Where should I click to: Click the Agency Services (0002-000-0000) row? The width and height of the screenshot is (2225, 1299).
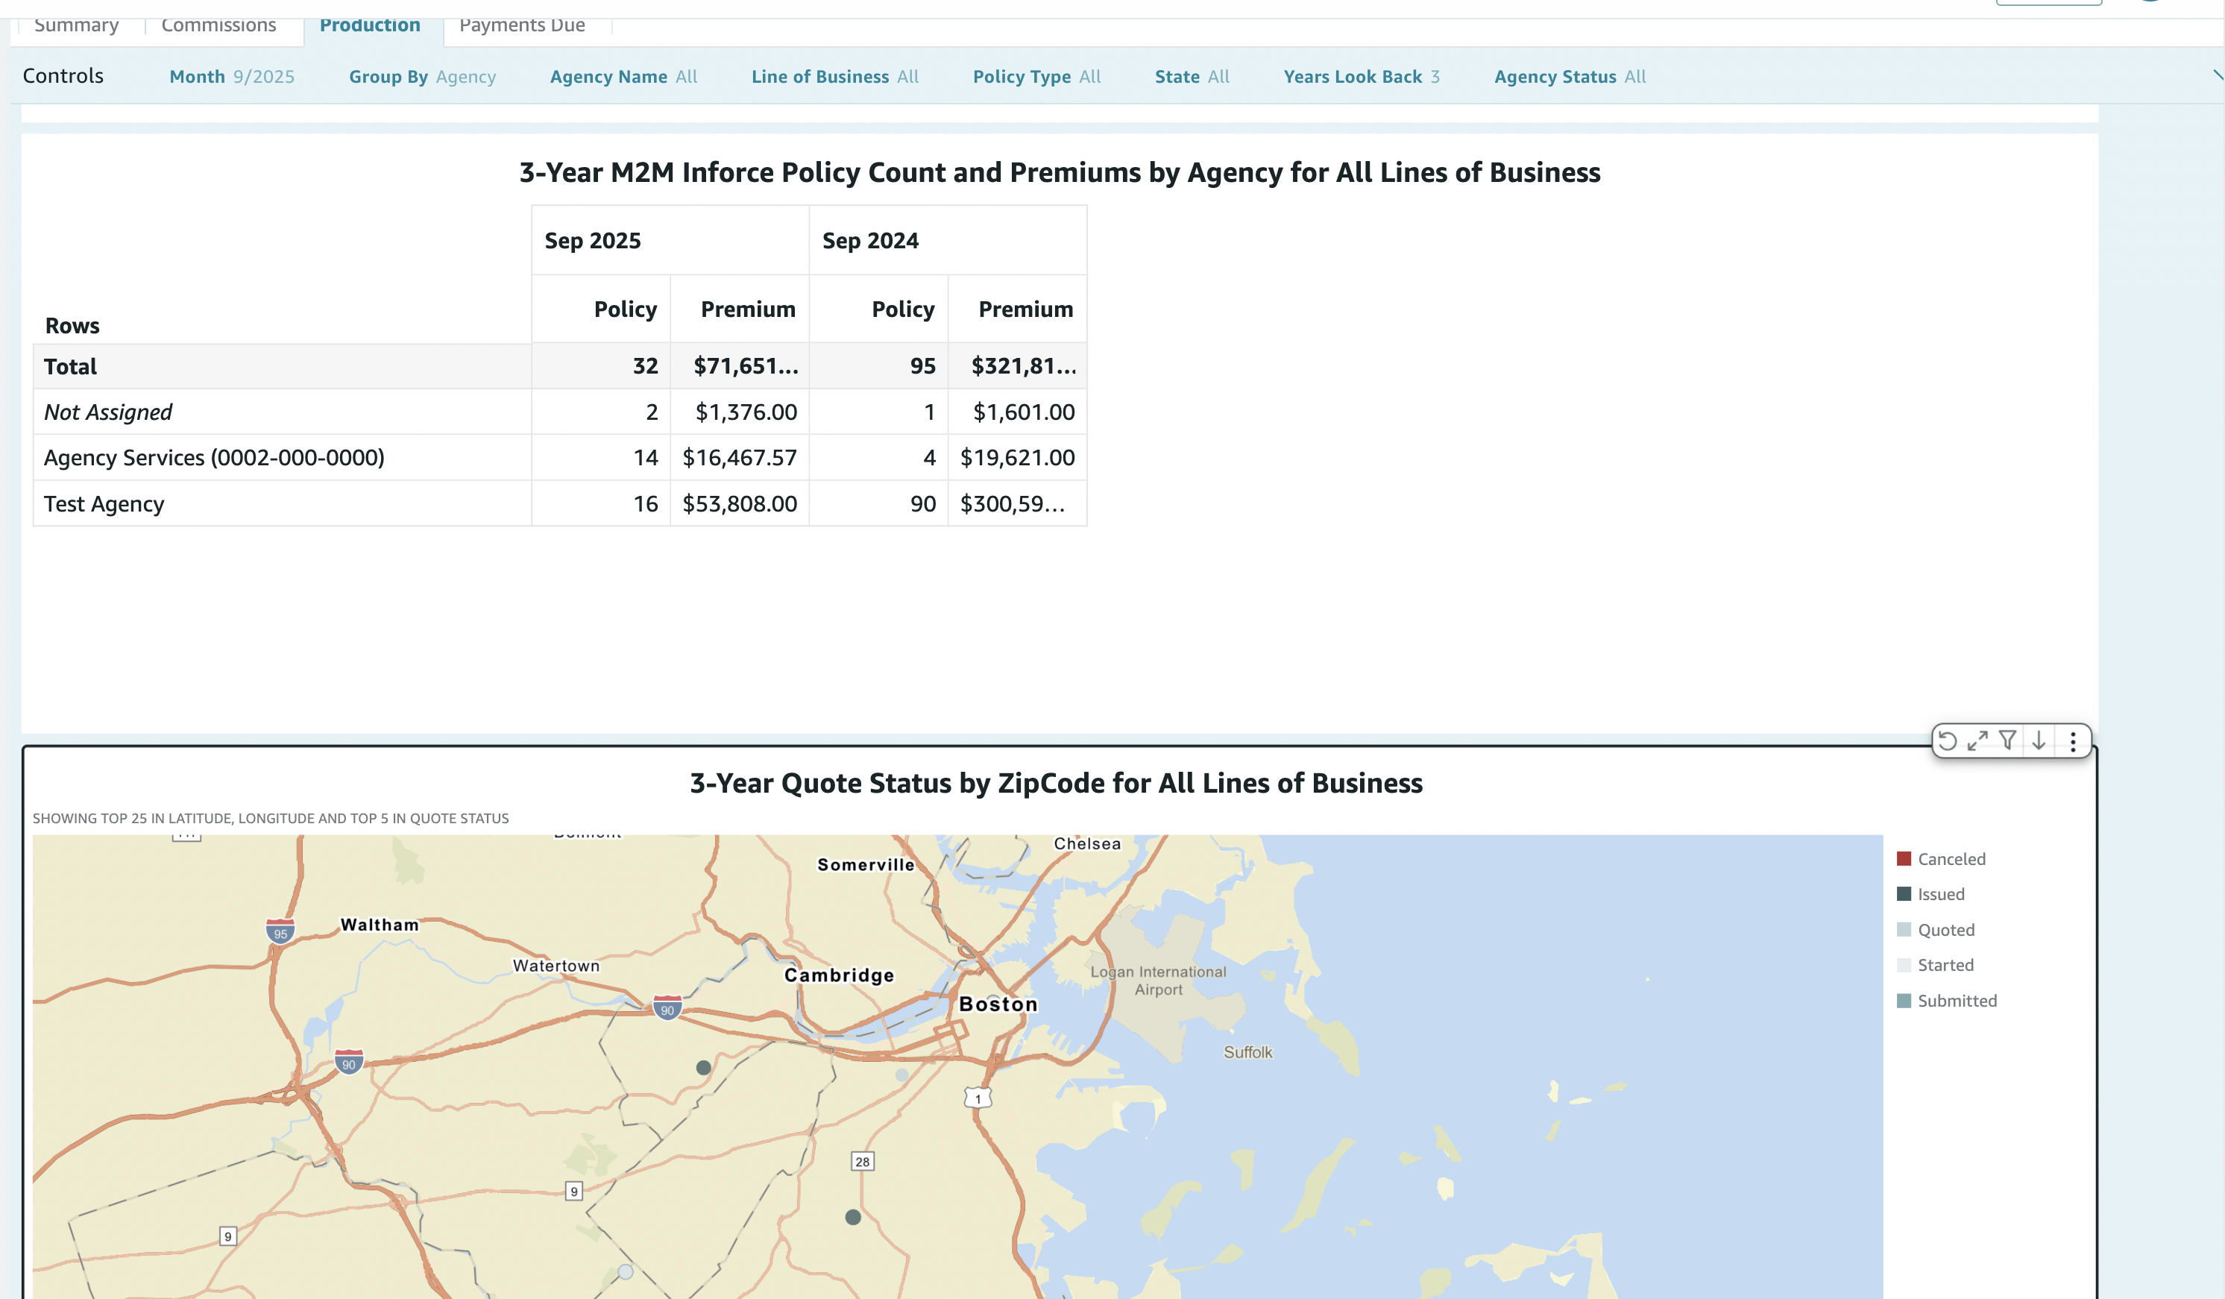[x=215, y=457]
